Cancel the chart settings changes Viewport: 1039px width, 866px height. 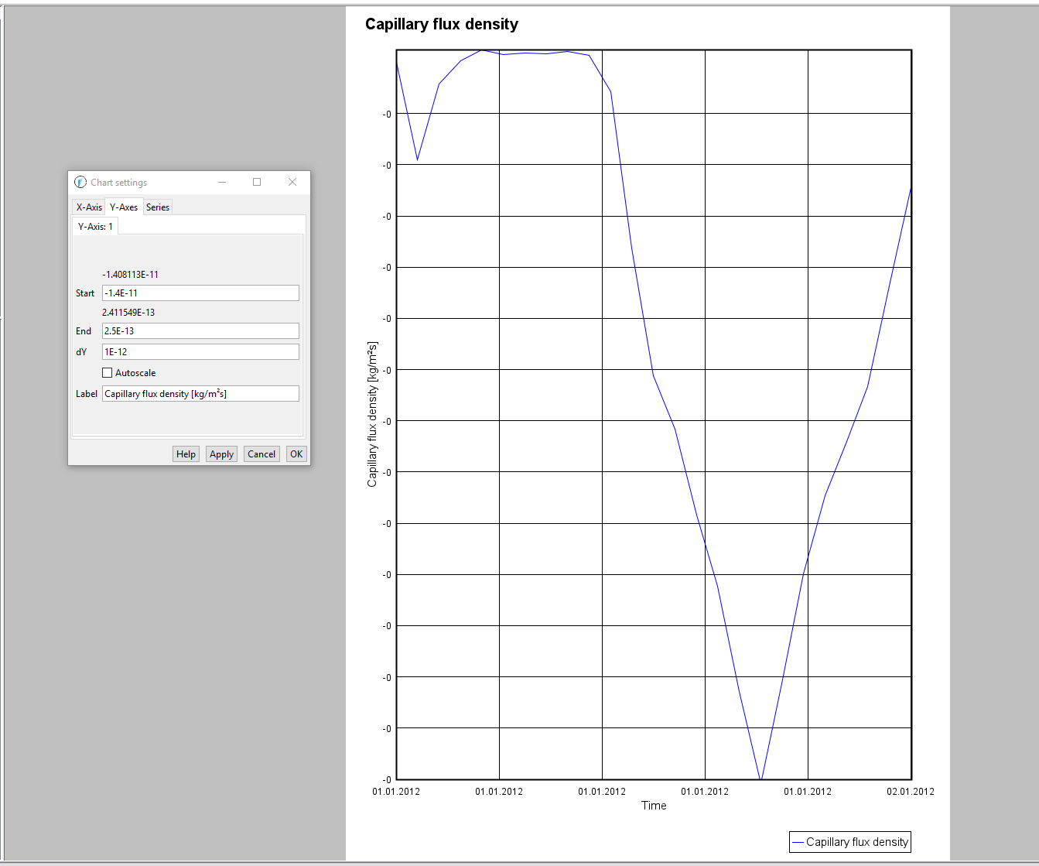[x=261, y=454]
